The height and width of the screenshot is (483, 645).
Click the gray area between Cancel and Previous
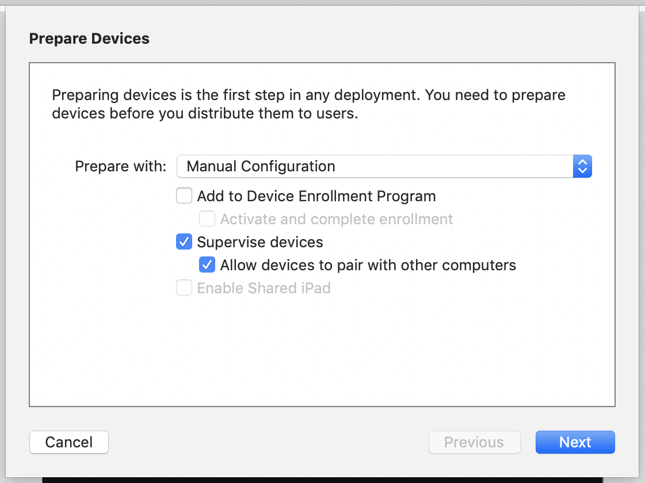click(268, 442)
